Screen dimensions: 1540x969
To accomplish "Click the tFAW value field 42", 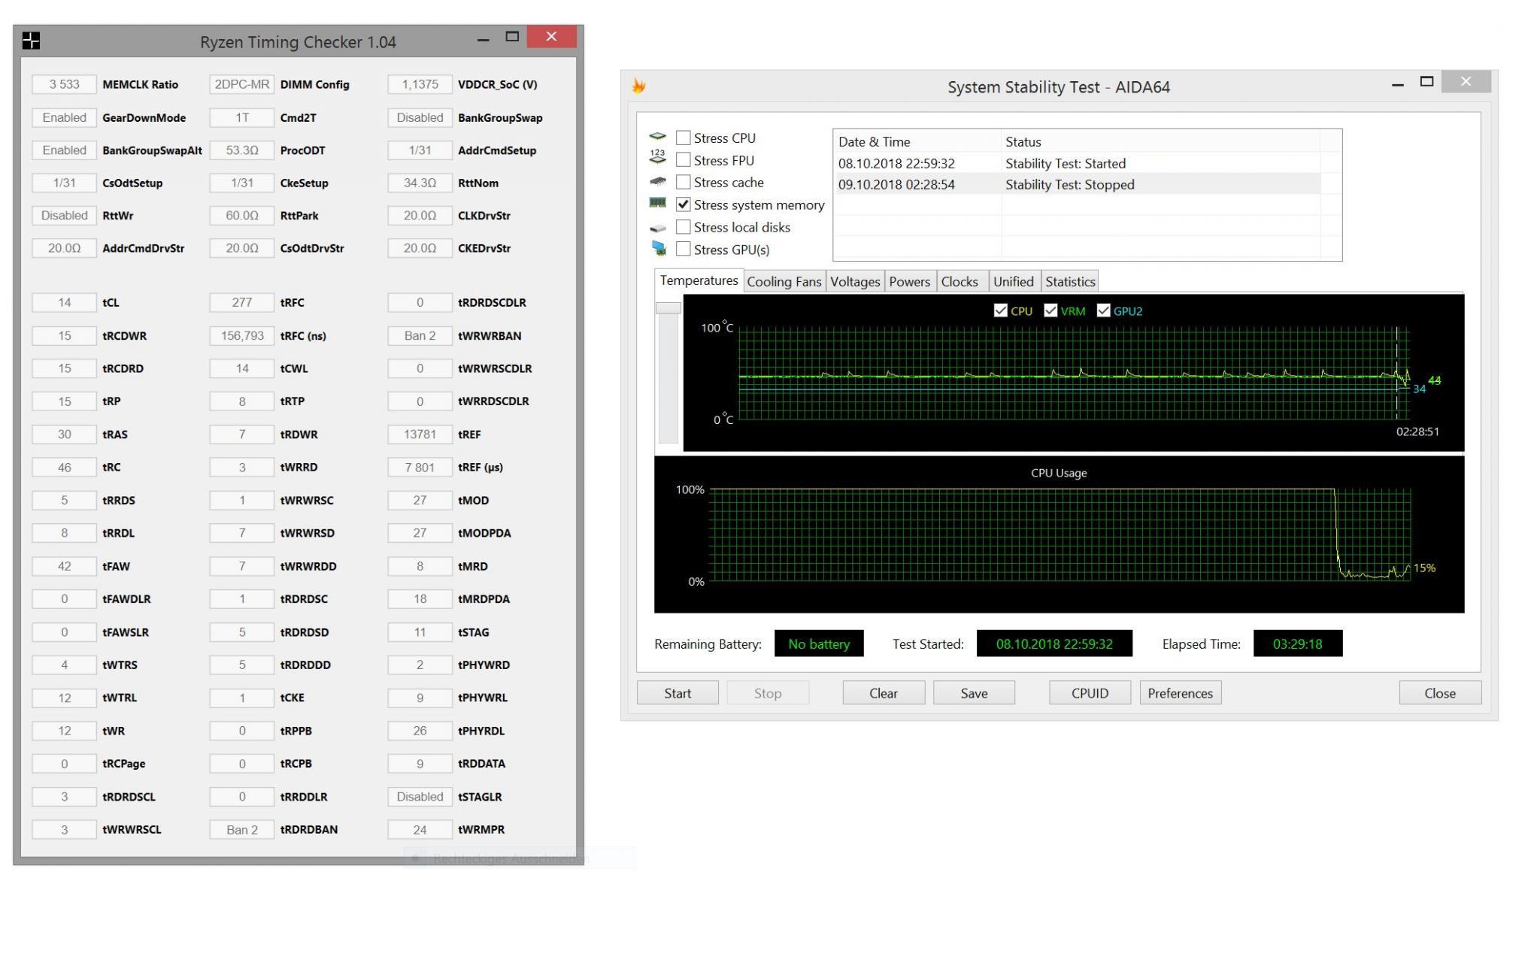I will (64, 566).
